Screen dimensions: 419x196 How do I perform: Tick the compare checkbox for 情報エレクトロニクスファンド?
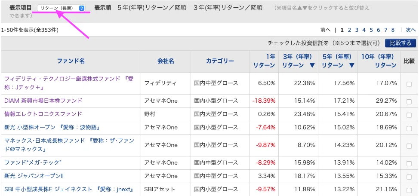tap(409, 115)
